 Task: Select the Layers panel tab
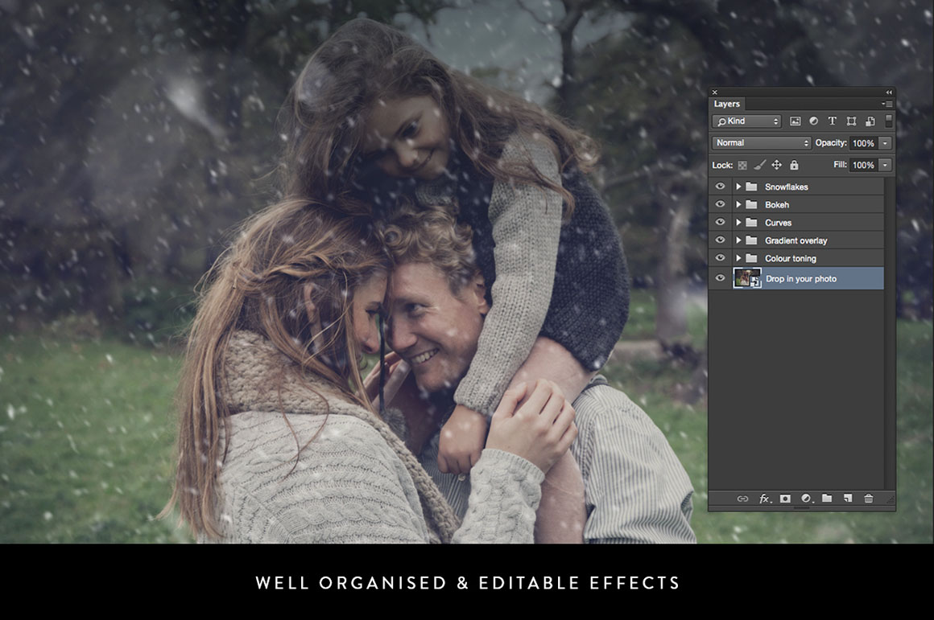pos(726,104)
